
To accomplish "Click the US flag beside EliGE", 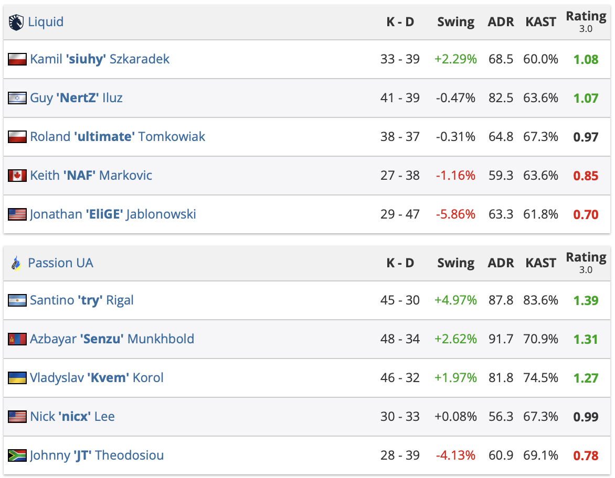I will pyautogui.click(x=17, y=214).
